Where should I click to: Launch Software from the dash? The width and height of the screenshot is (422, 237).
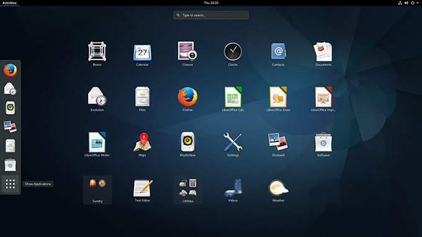click(10, 164)
